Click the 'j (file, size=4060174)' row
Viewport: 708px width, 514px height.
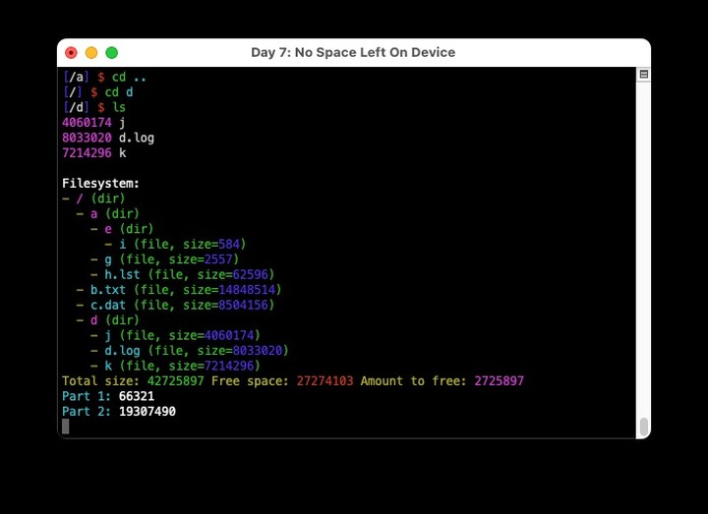175,335
